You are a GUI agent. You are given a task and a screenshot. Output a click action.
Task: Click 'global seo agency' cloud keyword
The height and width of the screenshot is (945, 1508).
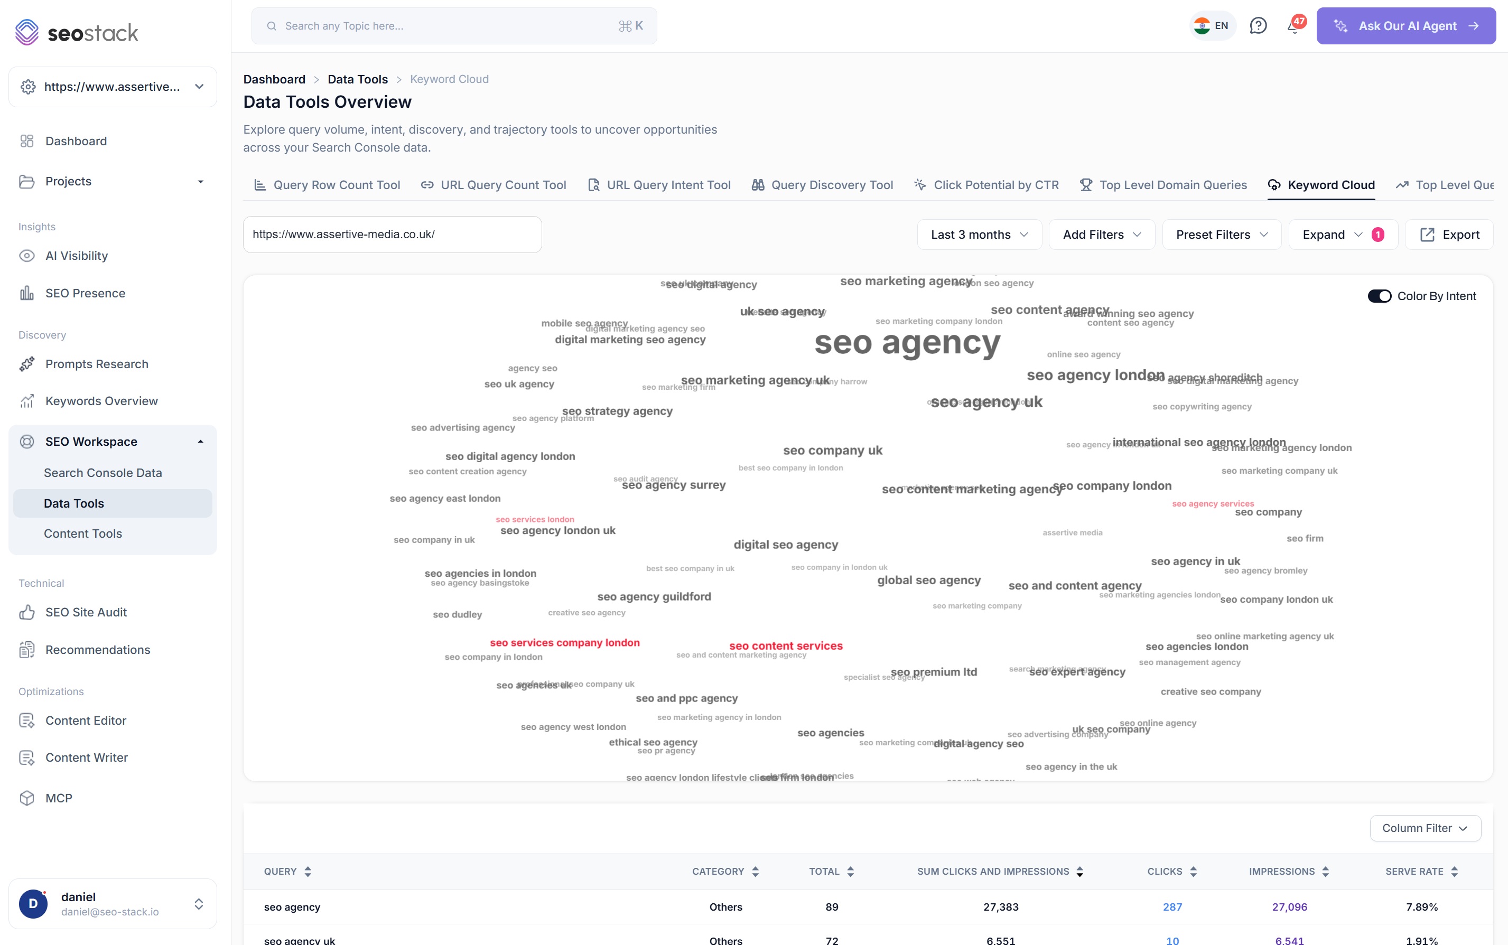pos(928,580)
